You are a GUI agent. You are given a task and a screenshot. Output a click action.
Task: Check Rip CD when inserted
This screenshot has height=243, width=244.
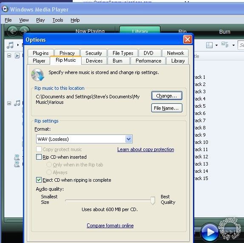(39, 157)
